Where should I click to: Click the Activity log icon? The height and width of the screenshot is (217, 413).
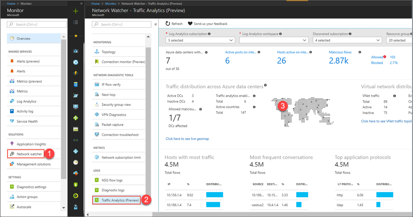tap(12, 111)
